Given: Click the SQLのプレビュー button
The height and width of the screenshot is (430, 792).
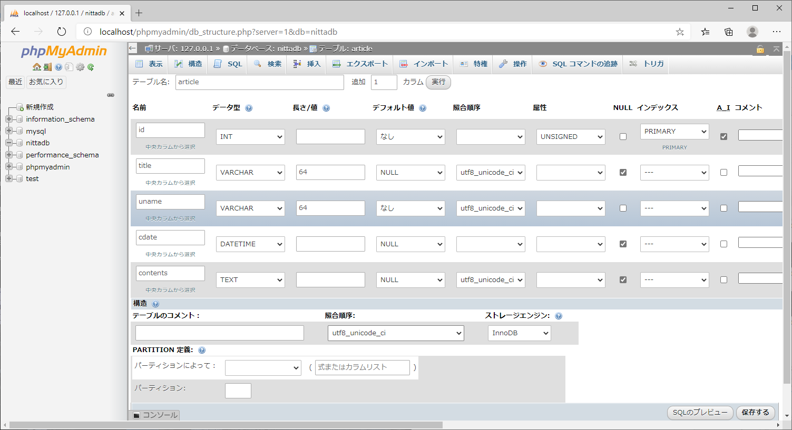Looking at the screenshot, I should pyautogui.click(x=700, y=413).
